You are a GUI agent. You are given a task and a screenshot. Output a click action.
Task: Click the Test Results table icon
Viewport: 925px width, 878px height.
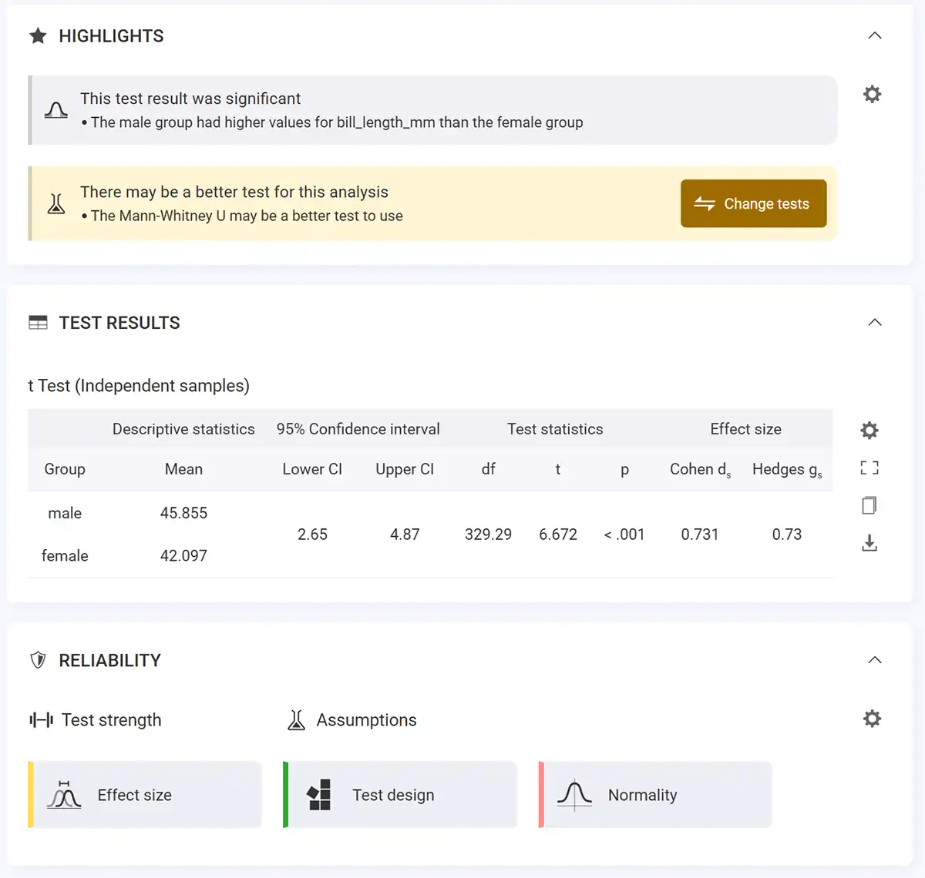click(38, 323)
